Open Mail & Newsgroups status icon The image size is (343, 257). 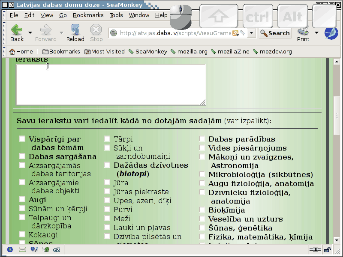pyautogui.click(x=22, y=250)
